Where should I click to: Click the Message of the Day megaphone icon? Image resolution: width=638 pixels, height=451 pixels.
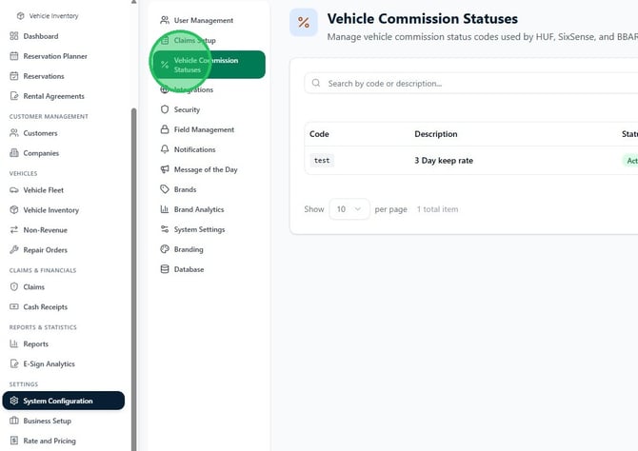point(165,169)
